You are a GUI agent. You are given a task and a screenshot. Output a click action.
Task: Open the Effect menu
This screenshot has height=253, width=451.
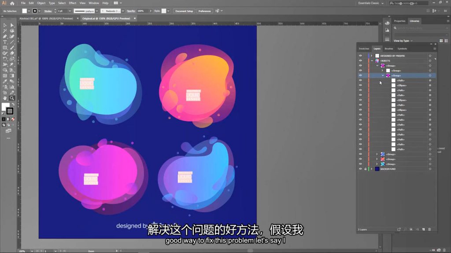[73, 3]
